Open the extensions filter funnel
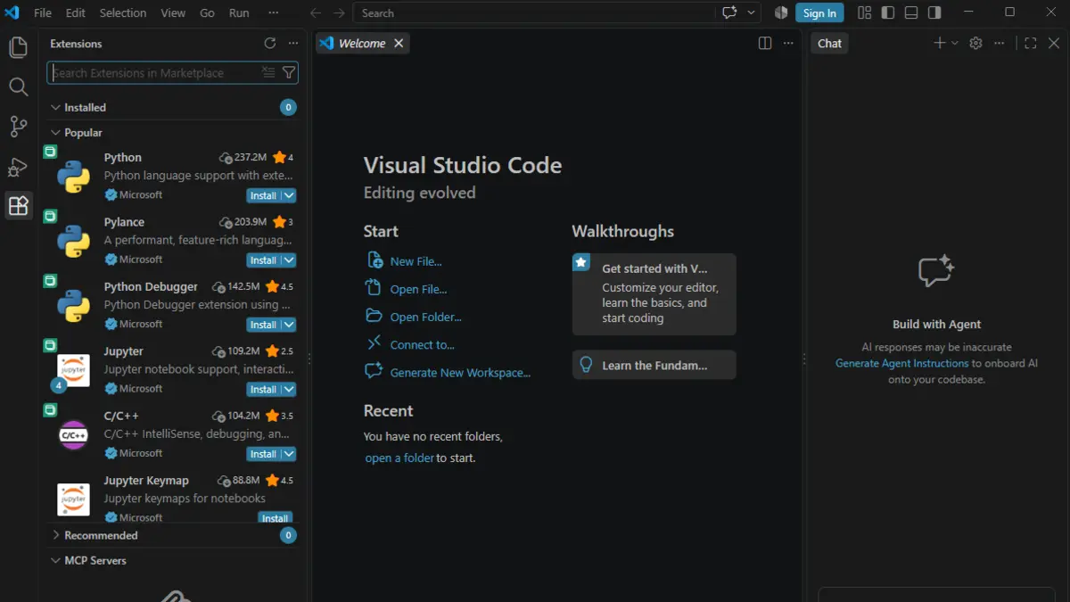 click(289, 73)
